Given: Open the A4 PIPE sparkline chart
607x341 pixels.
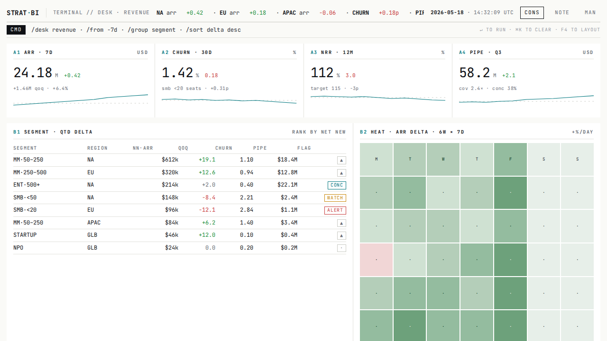Looking at the screenshot, I should (526, 100).
